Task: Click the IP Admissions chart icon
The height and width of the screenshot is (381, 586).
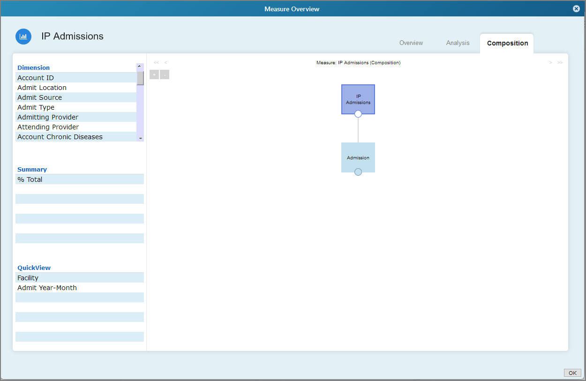Action: coord(23,37)
